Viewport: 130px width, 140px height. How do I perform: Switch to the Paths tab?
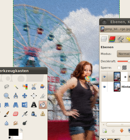point(121,39)
